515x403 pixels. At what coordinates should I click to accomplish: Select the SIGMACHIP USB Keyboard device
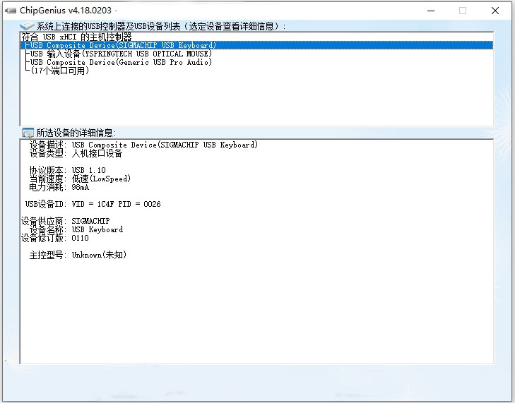[122, 45]
